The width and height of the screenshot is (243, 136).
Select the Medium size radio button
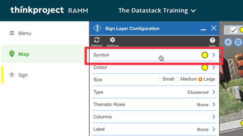(x=177, y=79)
